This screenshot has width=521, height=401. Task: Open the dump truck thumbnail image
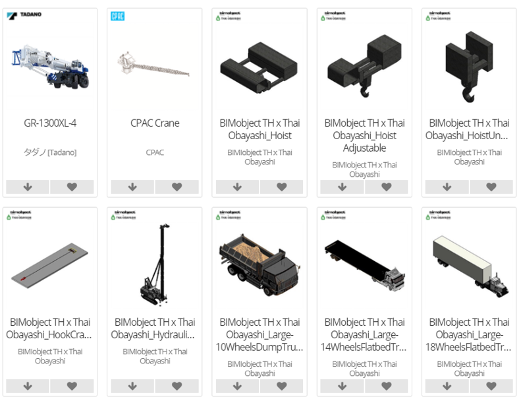(x=260, y=265)
